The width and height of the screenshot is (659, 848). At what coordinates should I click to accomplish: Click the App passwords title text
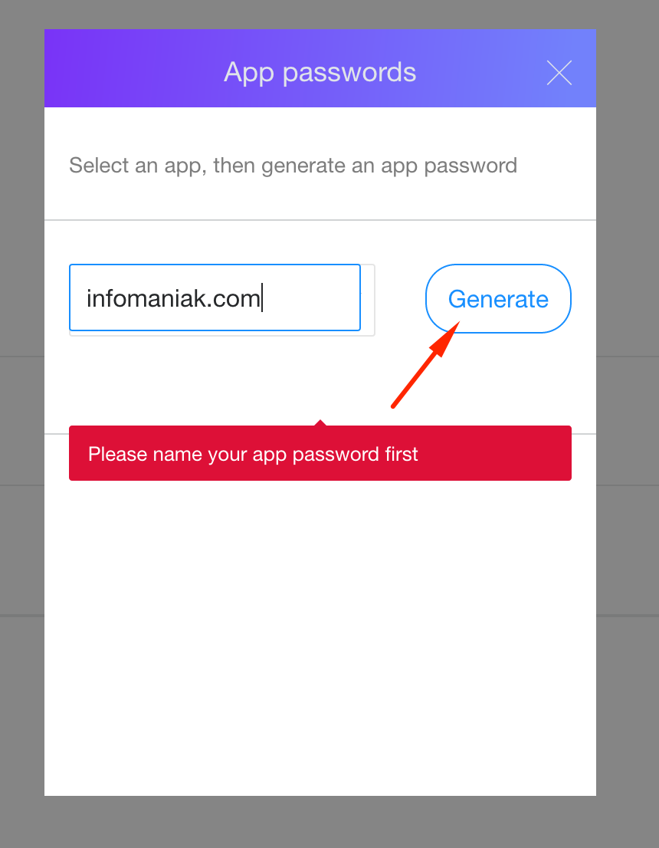point(320,72)
